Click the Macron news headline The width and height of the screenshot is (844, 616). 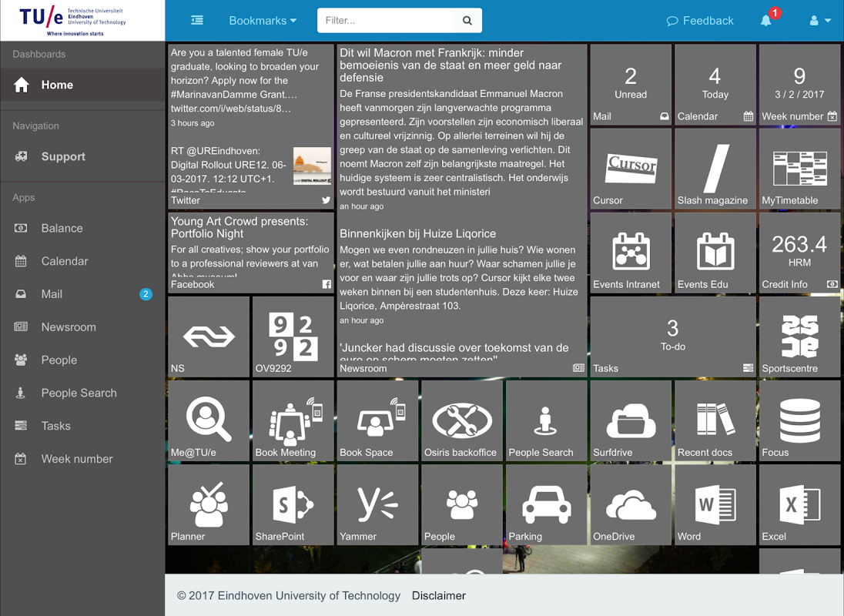pyautogui.click(x=450, y=65)
